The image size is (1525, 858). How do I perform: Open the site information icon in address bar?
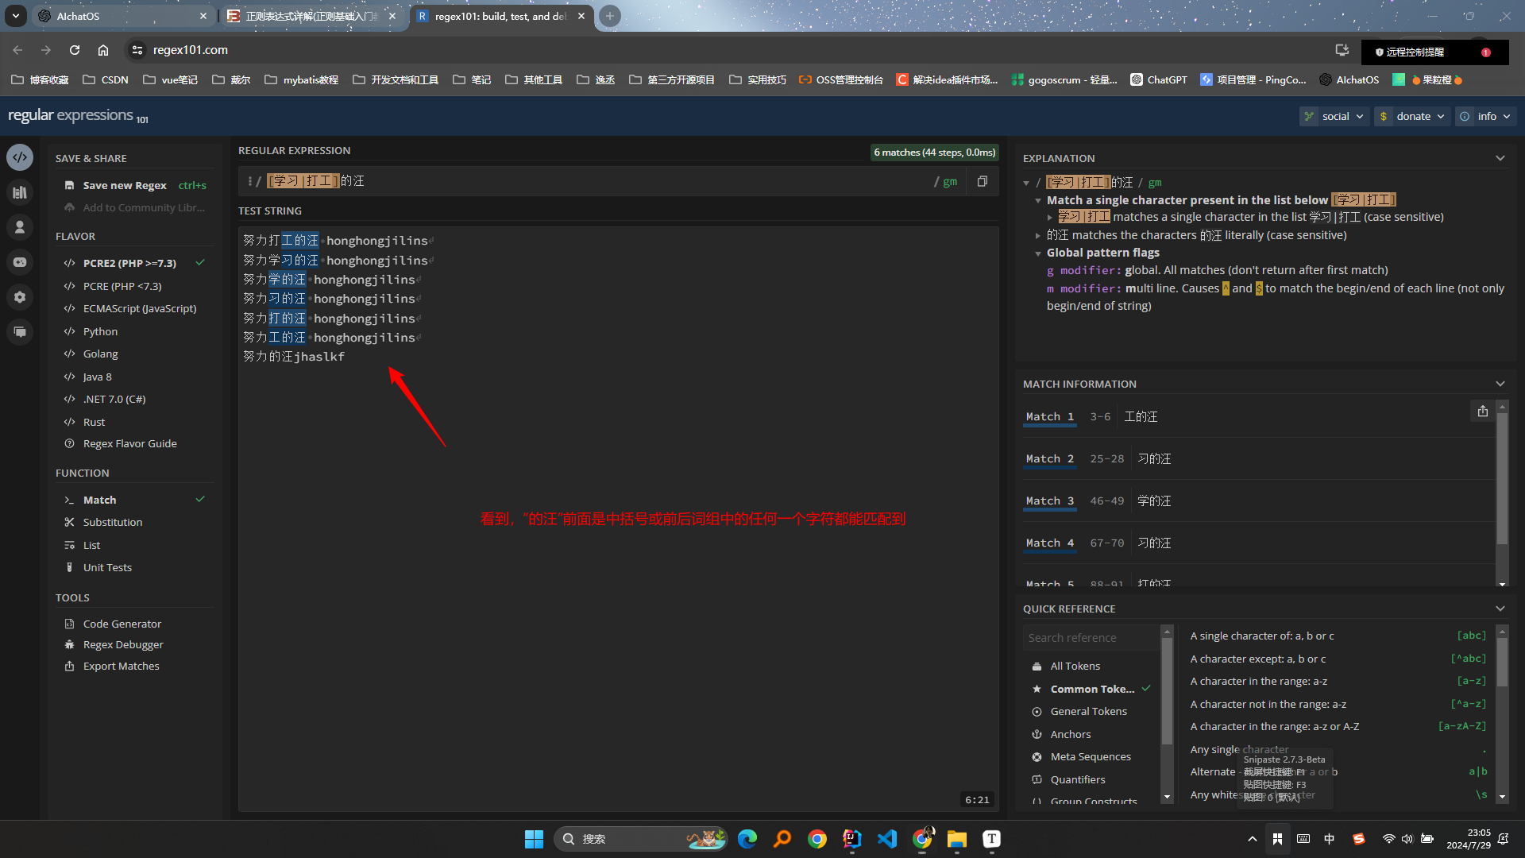point(137,50)
